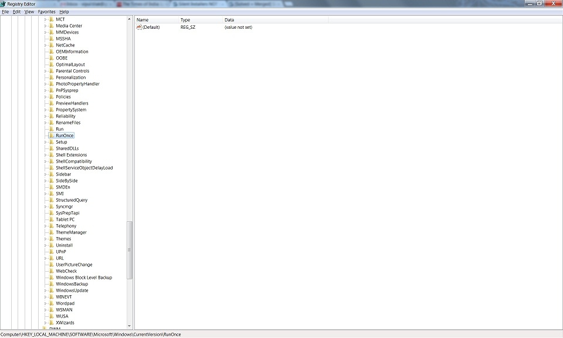Click the Tablet PC folder icon

click(x=52, y=219)
